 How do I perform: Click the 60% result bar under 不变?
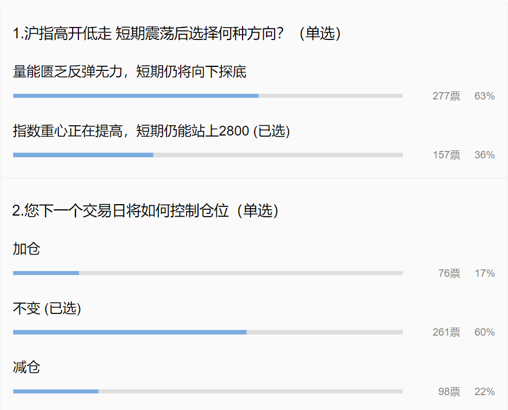pos(208,332)
